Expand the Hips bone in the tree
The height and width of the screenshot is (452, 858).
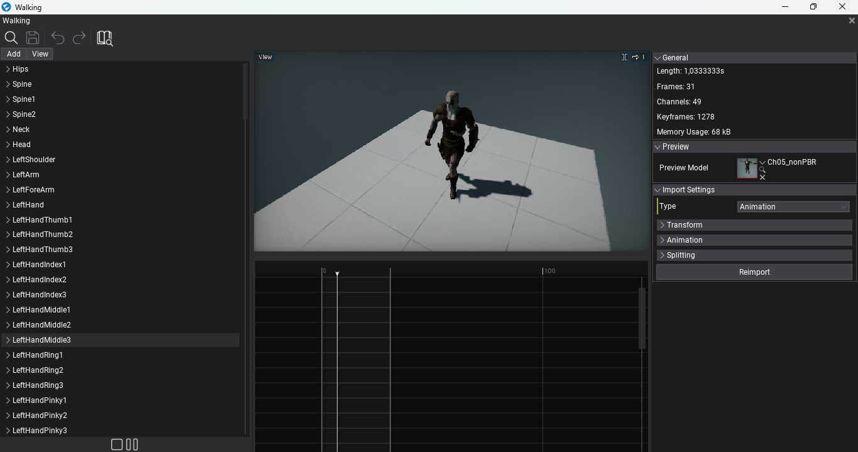point(8,69)
